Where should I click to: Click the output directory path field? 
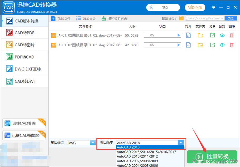[205, 18]
